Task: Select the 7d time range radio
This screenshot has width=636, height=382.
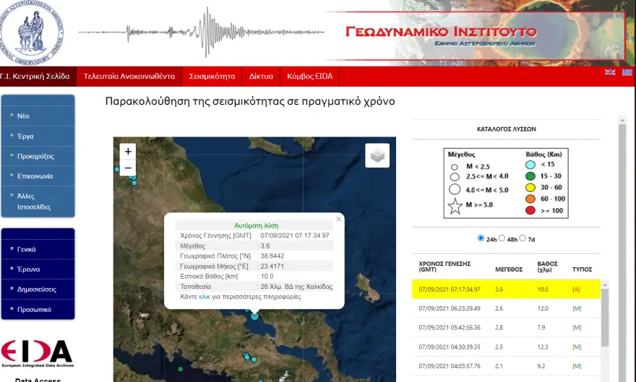Action: point(525,238)
